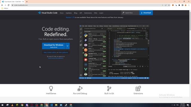Click the Built-in Git branch icon

tap(109, 89)
